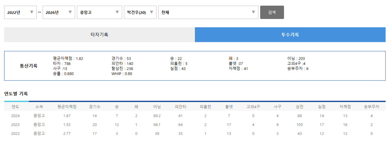The width and height of the screenshot is (388, 142).
Task: Click the 패 : 3 career stat
Action: coord(234,58)
